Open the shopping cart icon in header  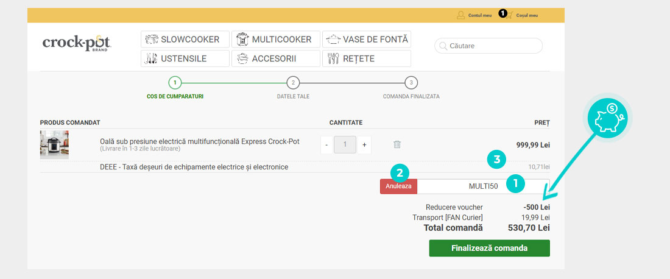pyautogui.click(x=509, y=15)
